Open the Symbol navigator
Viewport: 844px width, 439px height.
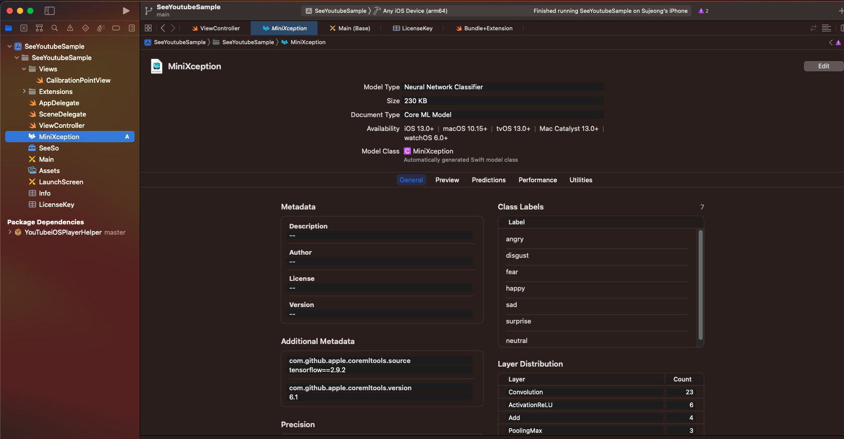[x=39, y=28]
